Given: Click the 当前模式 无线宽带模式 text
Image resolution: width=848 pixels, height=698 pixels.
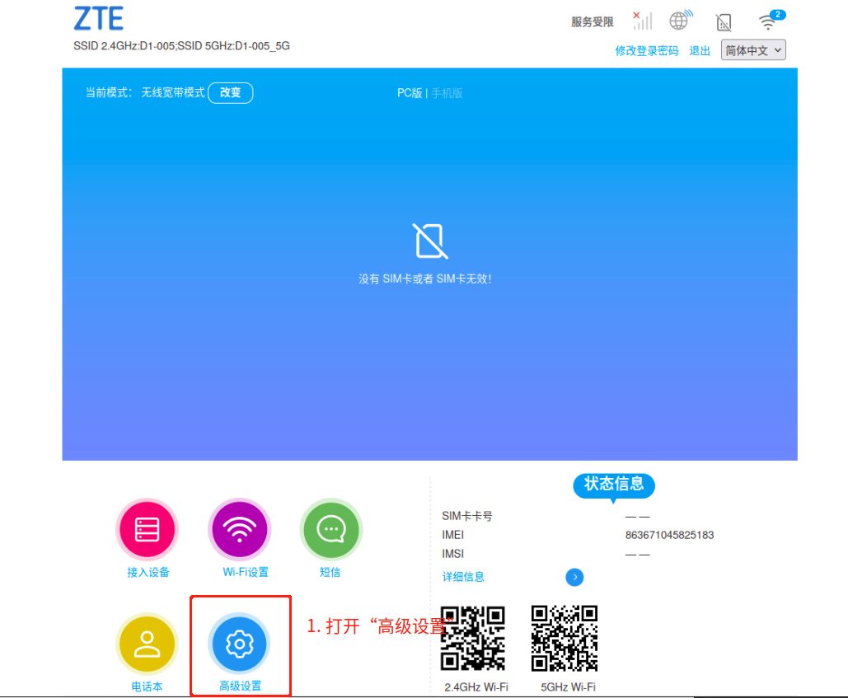Looking at the screenshot, I should 145,92.
